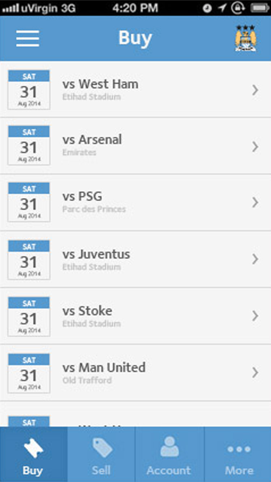
Task: Expand the vs Arsenal chevron arrow
Action: click(x=255, y=147)
